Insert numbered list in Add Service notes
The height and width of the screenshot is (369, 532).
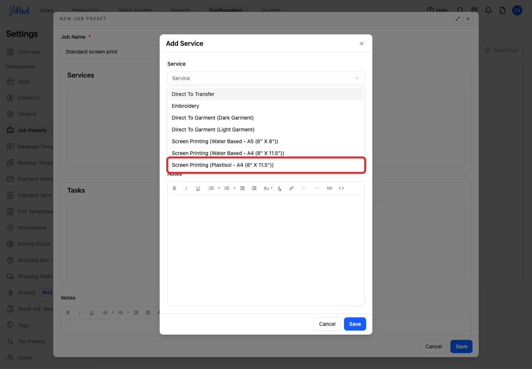pyautogui.click(x=211, y=188)
